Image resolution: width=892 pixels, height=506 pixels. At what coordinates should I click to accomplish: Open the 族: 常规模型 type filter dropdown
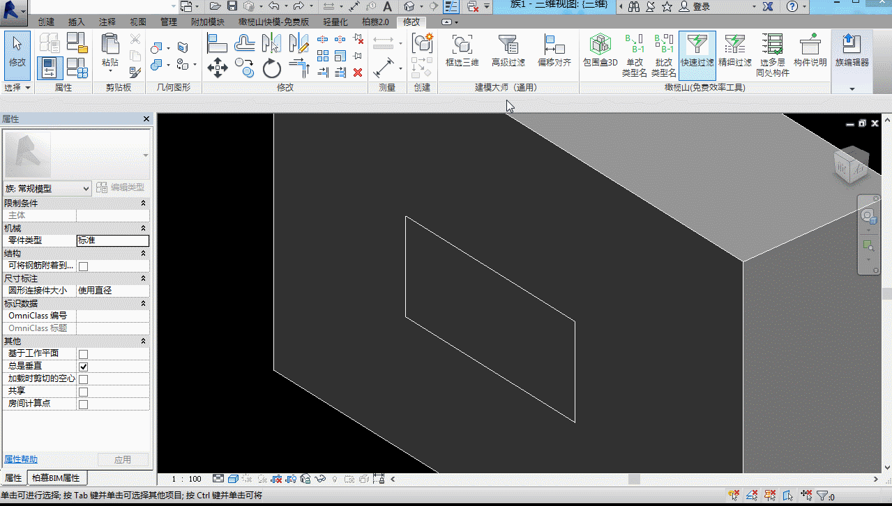pos(47,188)
